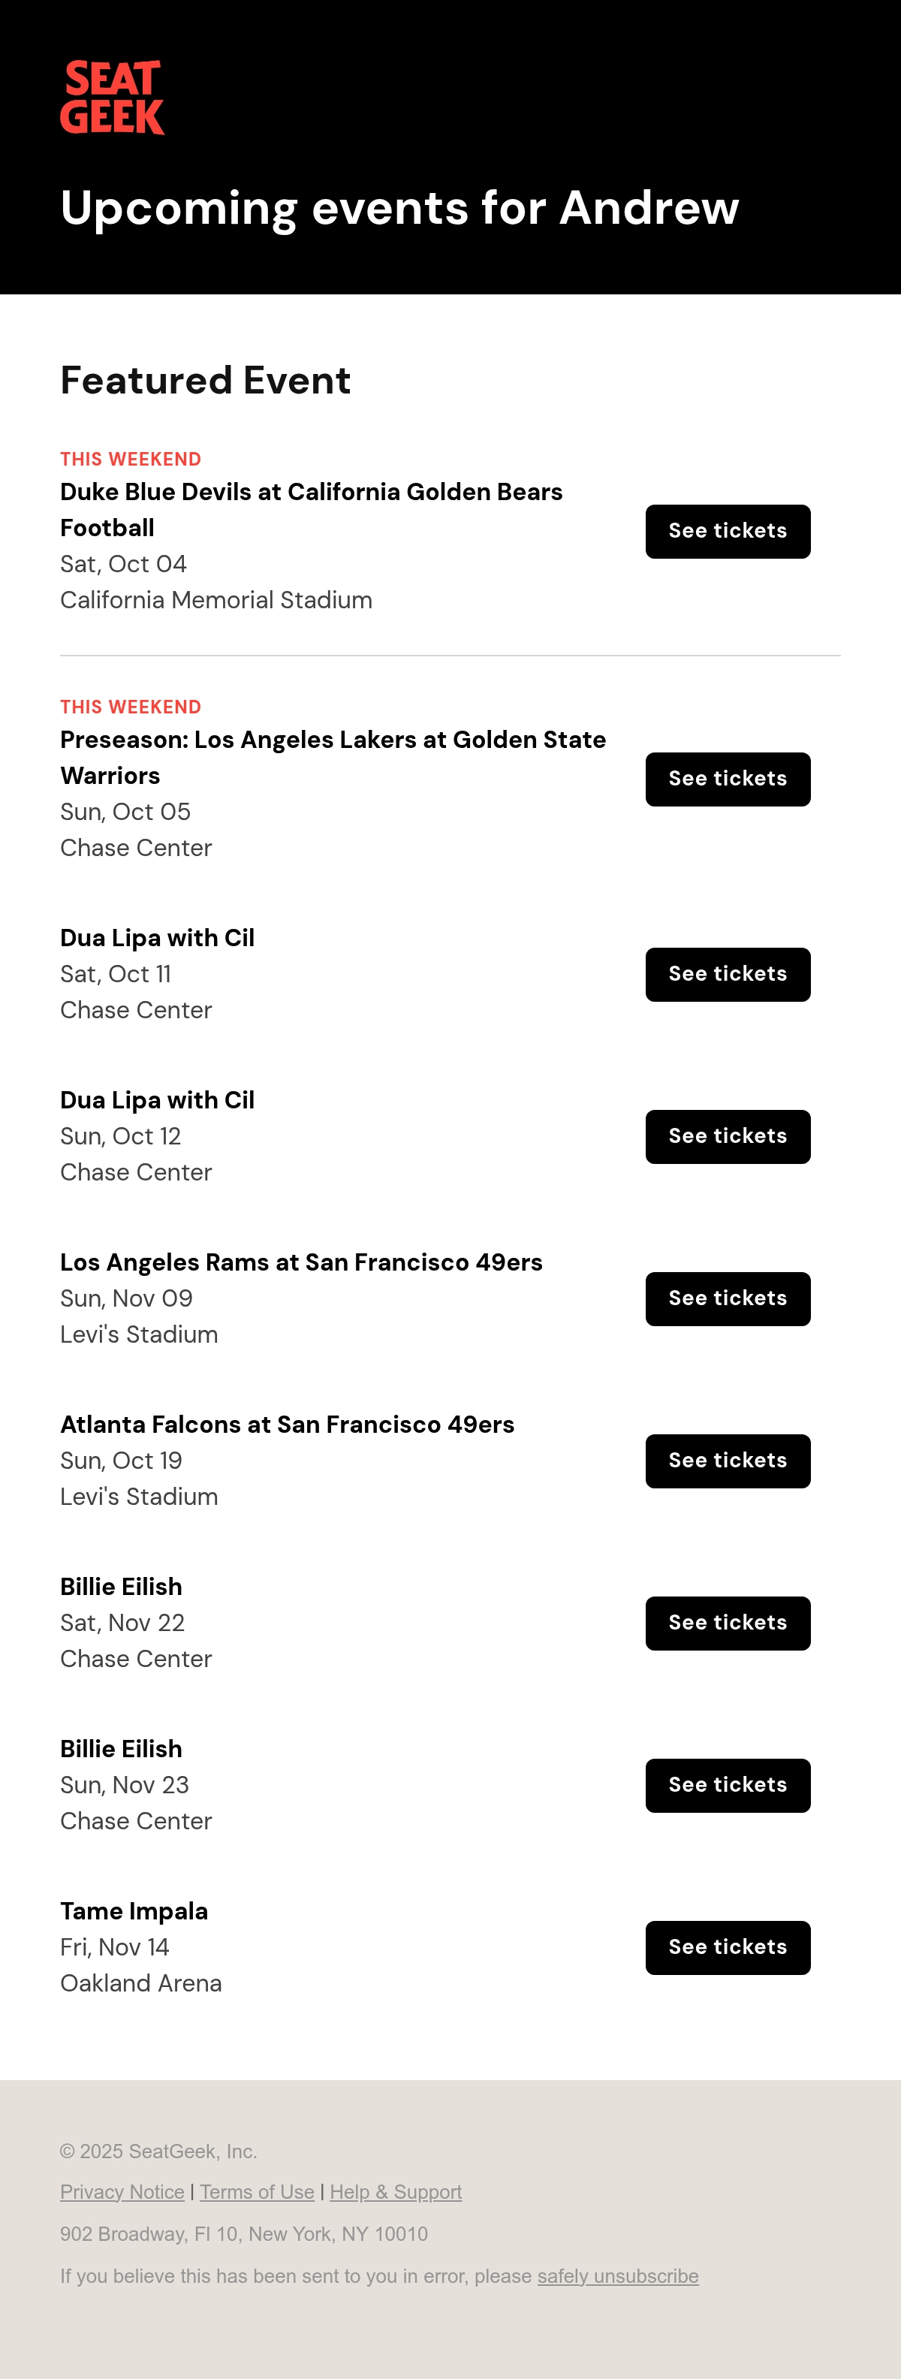Image resolution: width=901 pixels, height=2379 pixels.
Task: Click the SeatGeek logo
Action: tap(113, 97)
